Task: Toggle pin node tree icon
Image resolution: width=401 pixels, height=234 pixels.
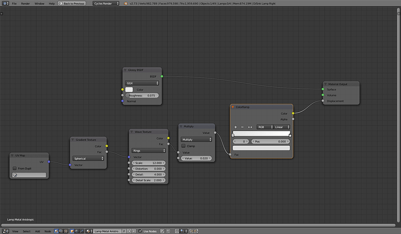Action: point(162,231)
